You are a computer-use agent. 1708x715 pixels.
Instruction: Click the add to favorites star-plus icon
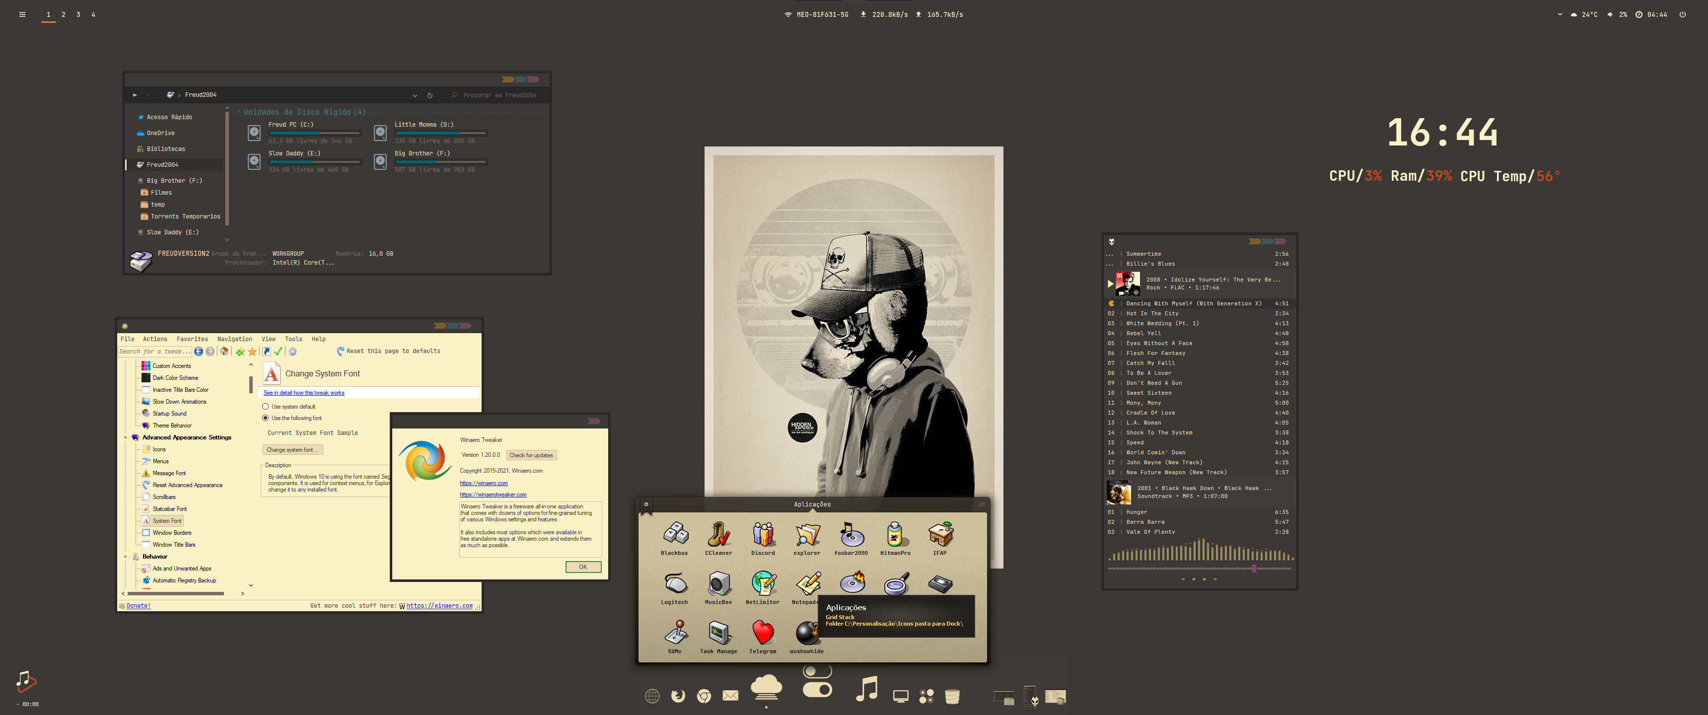pos(240,352)
